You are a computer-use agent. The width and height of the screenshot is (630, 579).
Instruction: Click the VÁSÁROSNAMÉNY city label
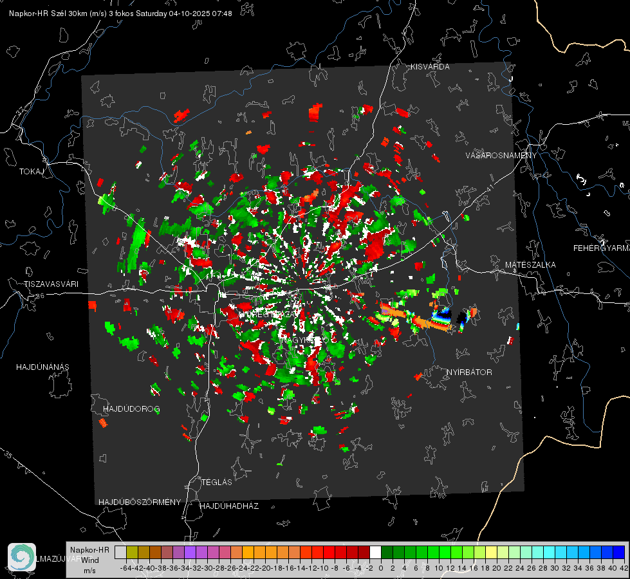click(501, 156)
